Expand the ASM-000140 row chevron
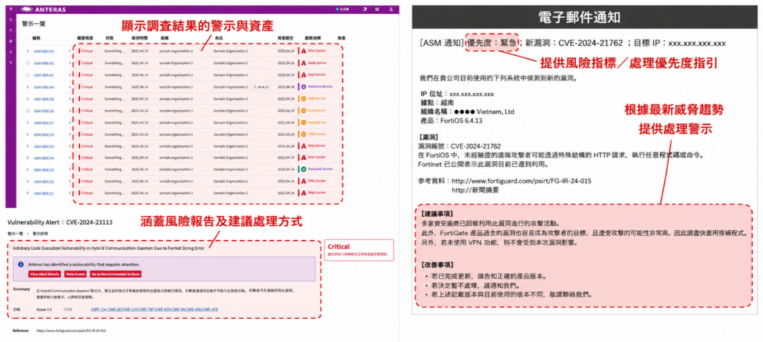763x342 pixels. (x=27, y=87)
